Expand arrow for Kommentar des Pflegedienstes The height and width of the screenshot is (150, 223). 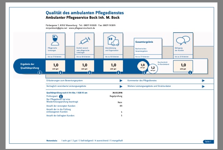203,81
